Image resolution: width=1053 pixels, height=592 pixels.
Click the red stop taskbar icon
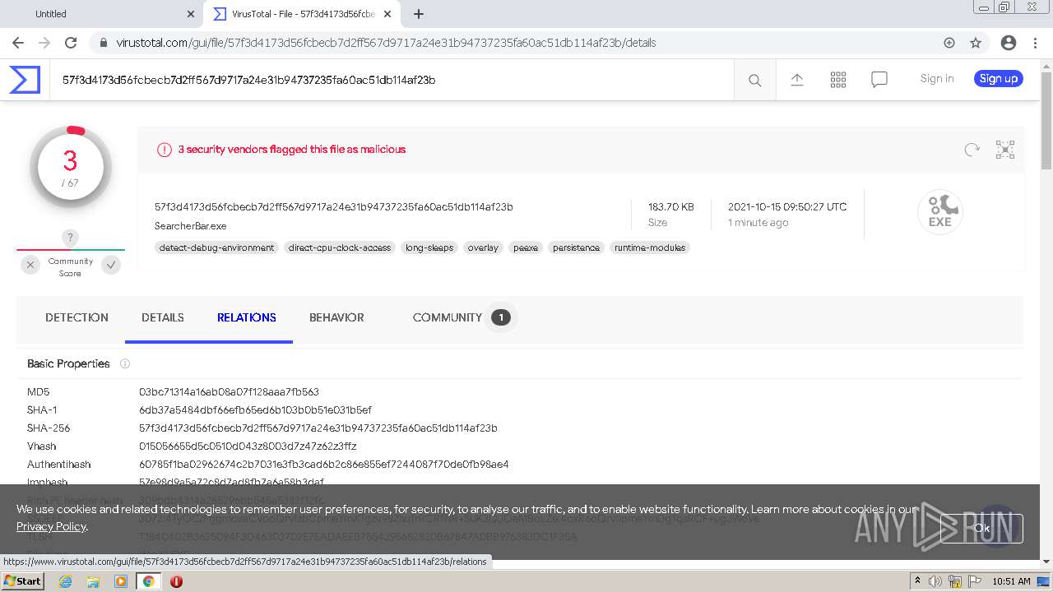[176, 581]
